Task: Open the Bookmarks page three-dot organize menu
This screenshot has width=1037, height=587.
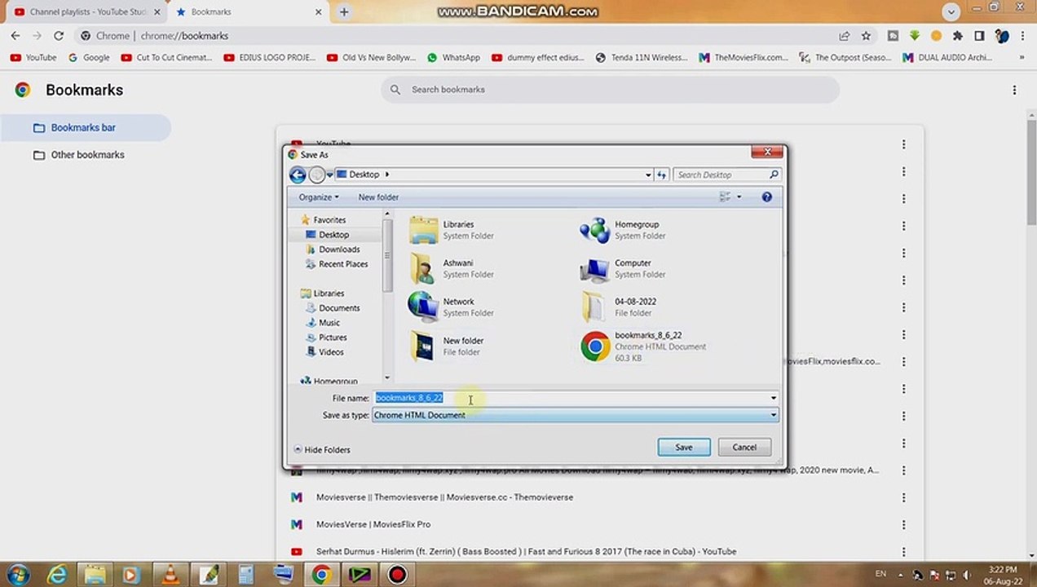Action: coord(1014,90)
